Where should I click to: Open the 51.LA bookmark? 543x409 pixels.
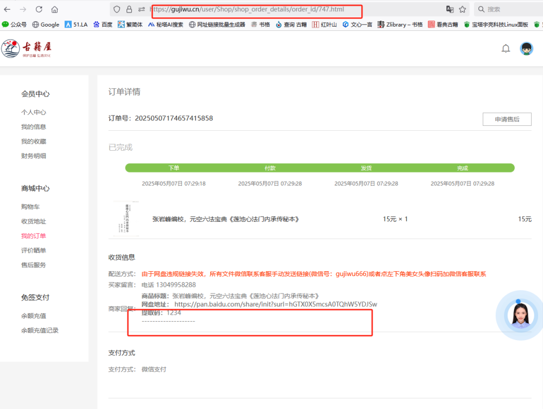coord(76,24)
